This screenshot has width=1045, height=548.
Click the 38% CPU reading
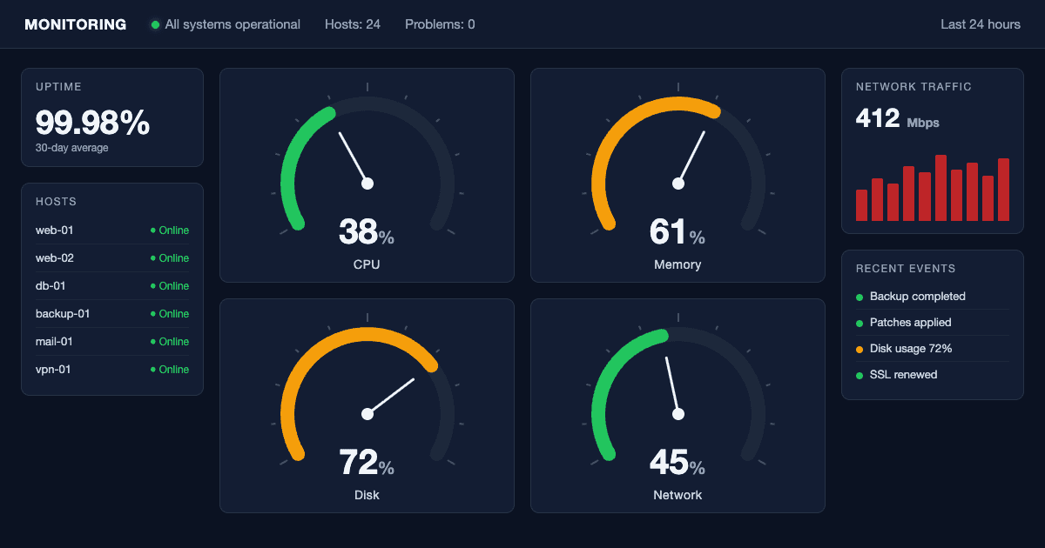click(x=367, y=232)
